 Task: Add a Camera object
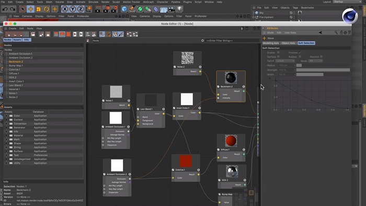(171, 9)
